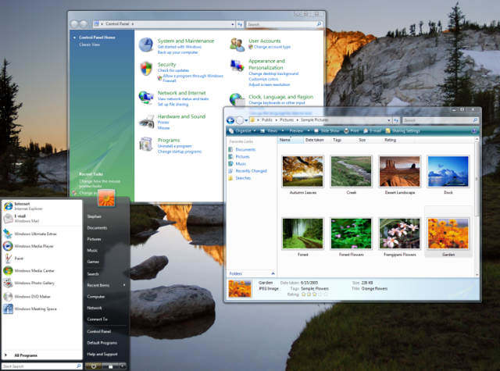The width and height of the screenshot is (500, 371).
Task: Select the Frangipani Flowers thumbnail
Action: 399,234
